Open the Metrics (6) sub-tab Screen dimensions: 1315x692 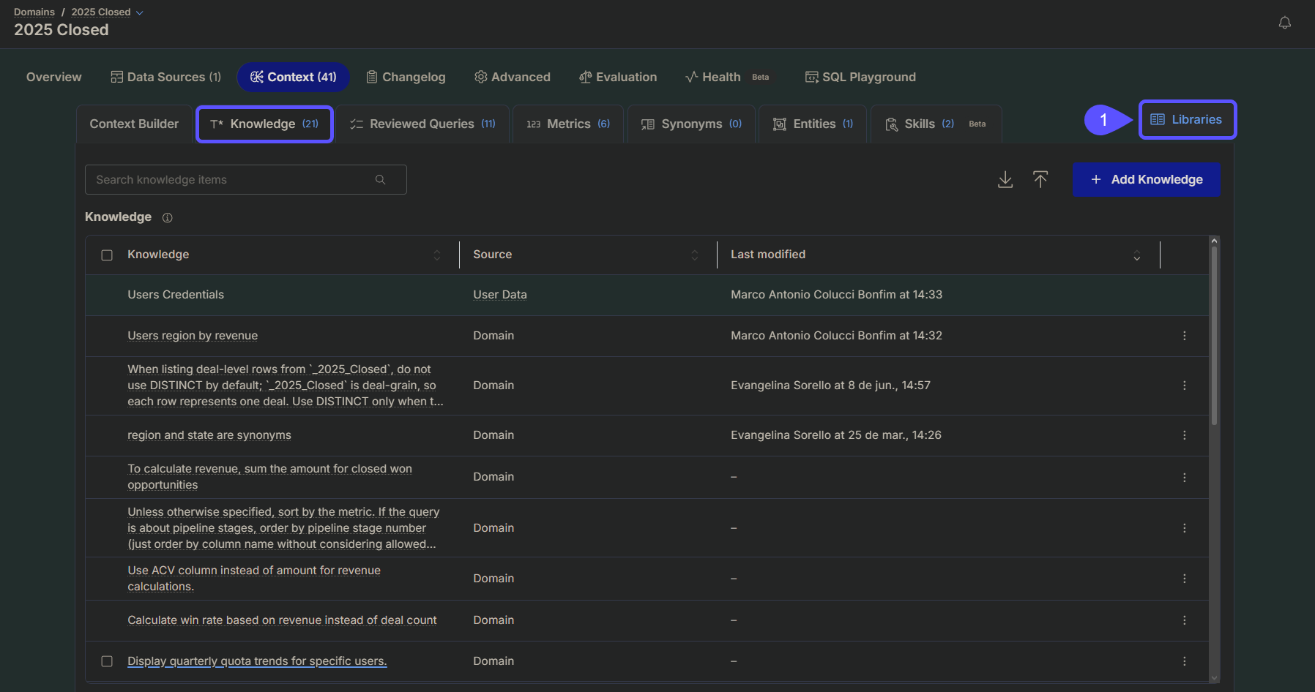(567, 124)
